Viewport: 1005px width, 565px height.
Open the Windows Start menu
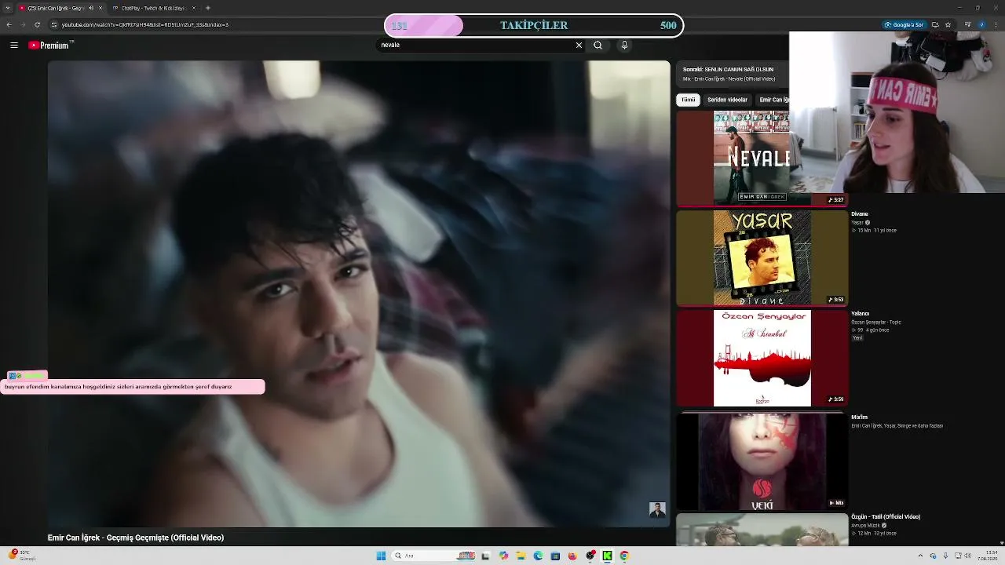tap(381, 556)
